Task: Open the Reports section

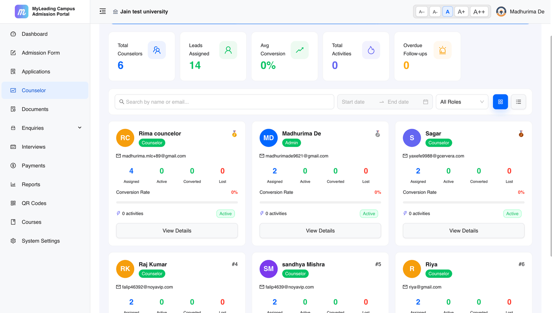Action: [45, 184]
